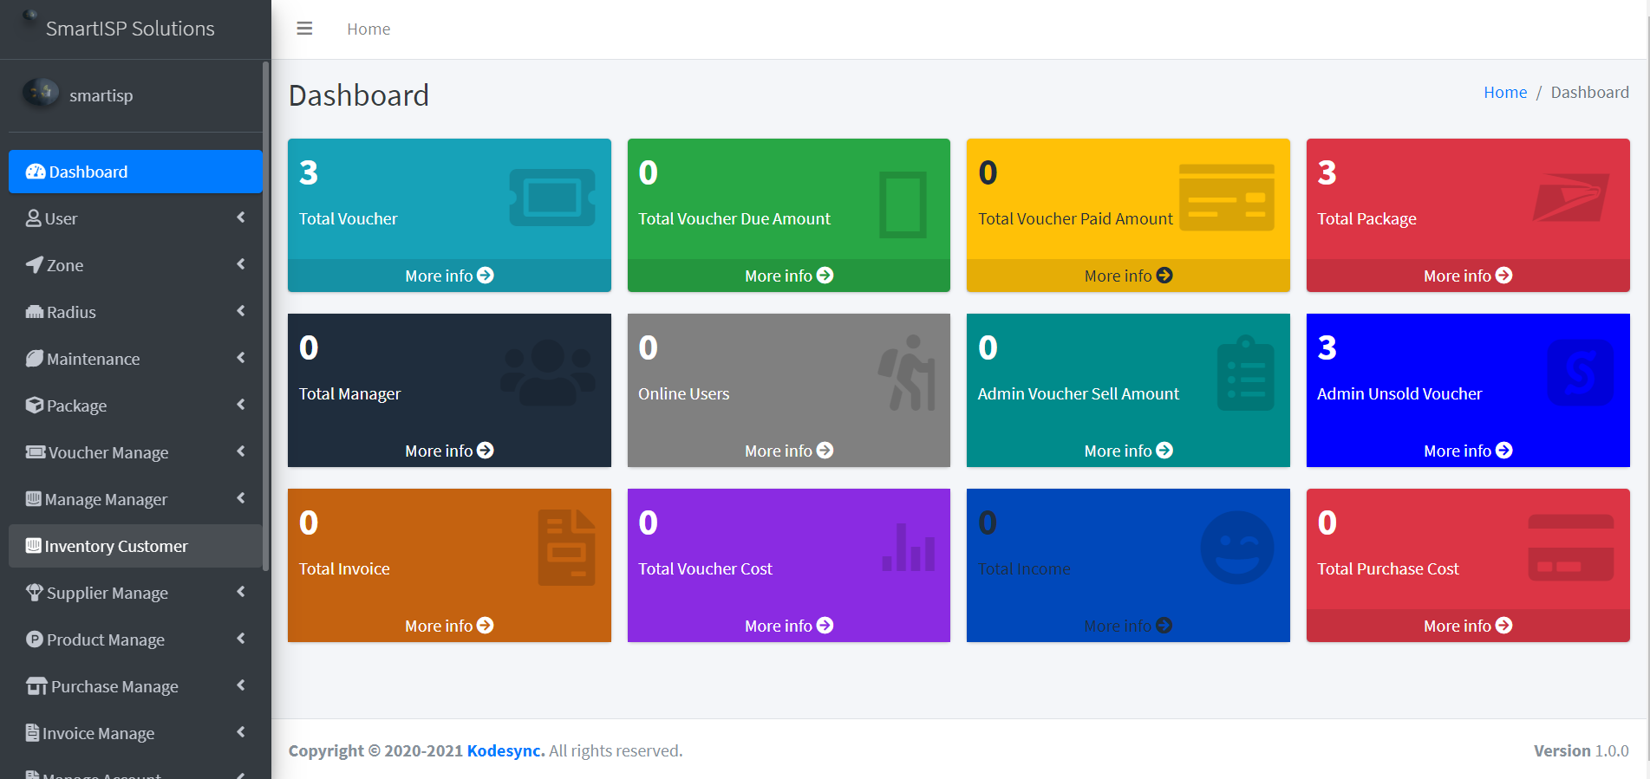
Task: Click the card icon on Total Voucher Paid Amount
Action: (1227, 198)
